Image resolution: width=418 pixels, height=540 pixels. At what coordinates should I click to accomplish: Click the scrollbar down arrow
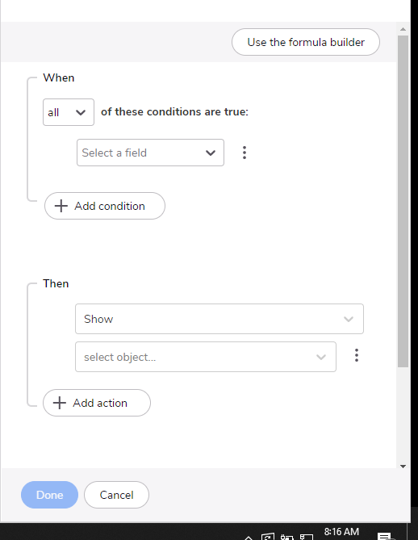click(403, 467)
